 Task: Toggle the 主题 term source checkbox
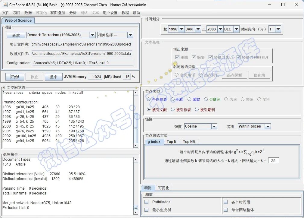[177, 57]
